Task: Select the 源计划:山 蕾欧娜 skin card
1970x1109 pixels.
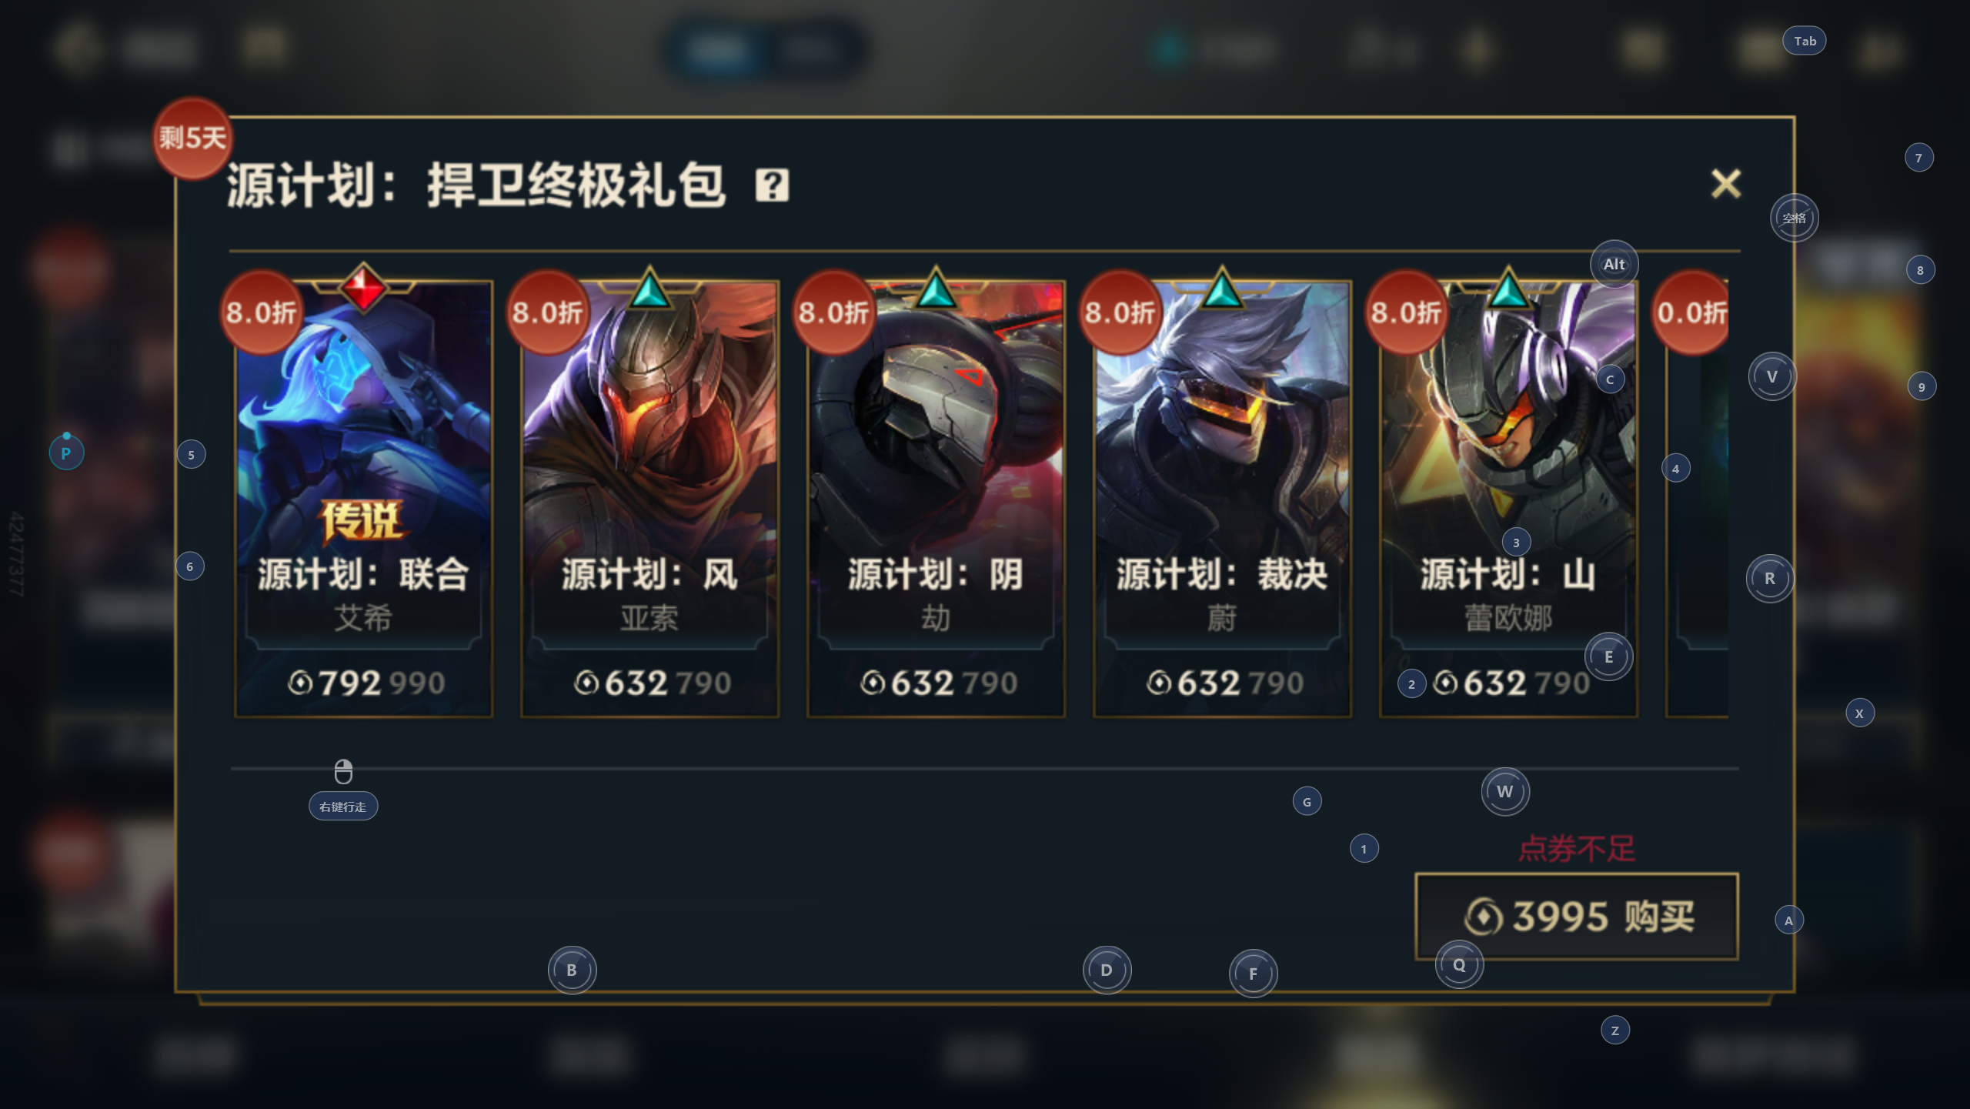Action: pyautogui.click(x=1508, y=499)
